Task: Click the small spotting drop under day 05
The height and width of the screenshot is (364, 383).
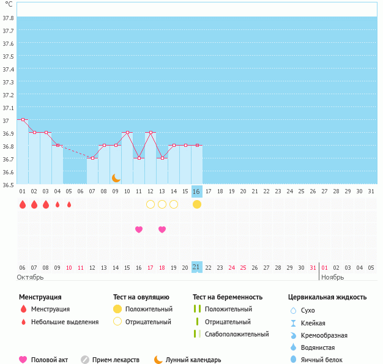Action: (x=69, y=204)
